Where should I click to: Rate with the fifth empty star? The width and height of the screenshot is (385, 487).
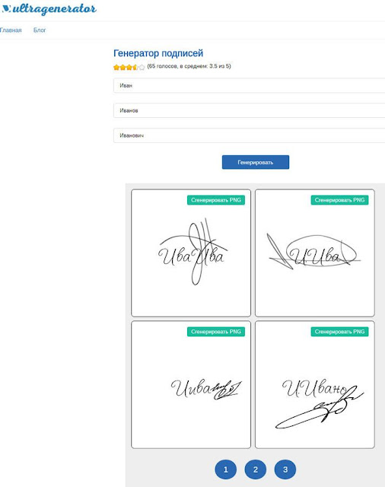point(142,67)
